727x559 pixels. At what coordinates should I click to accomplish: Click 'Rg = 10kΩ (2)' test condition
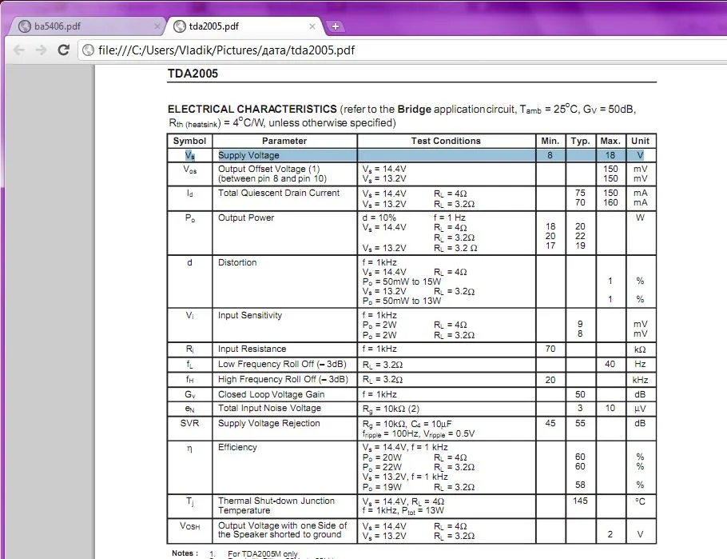coord(391,409)
